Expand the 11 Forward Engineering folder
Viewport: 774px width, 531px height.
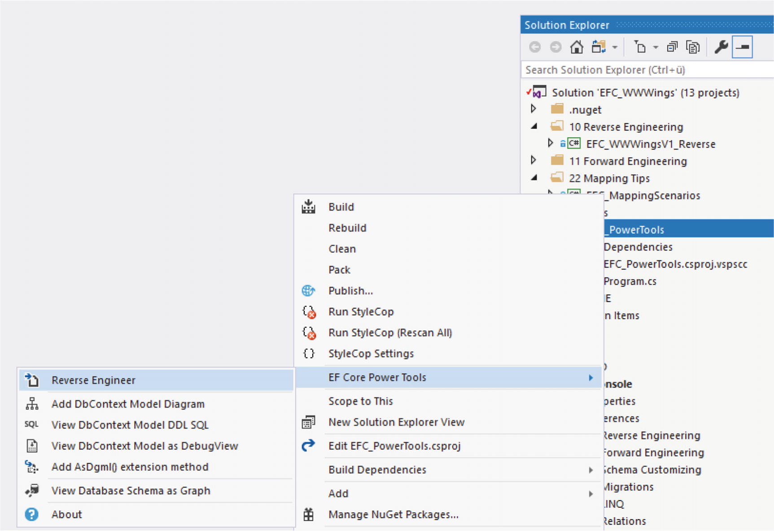[x=533, y=160]
